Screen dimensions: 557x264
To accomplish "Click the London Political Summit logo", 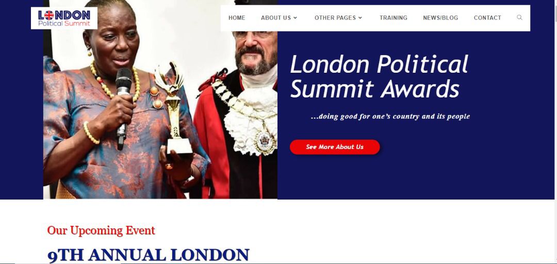I will 64,18.
